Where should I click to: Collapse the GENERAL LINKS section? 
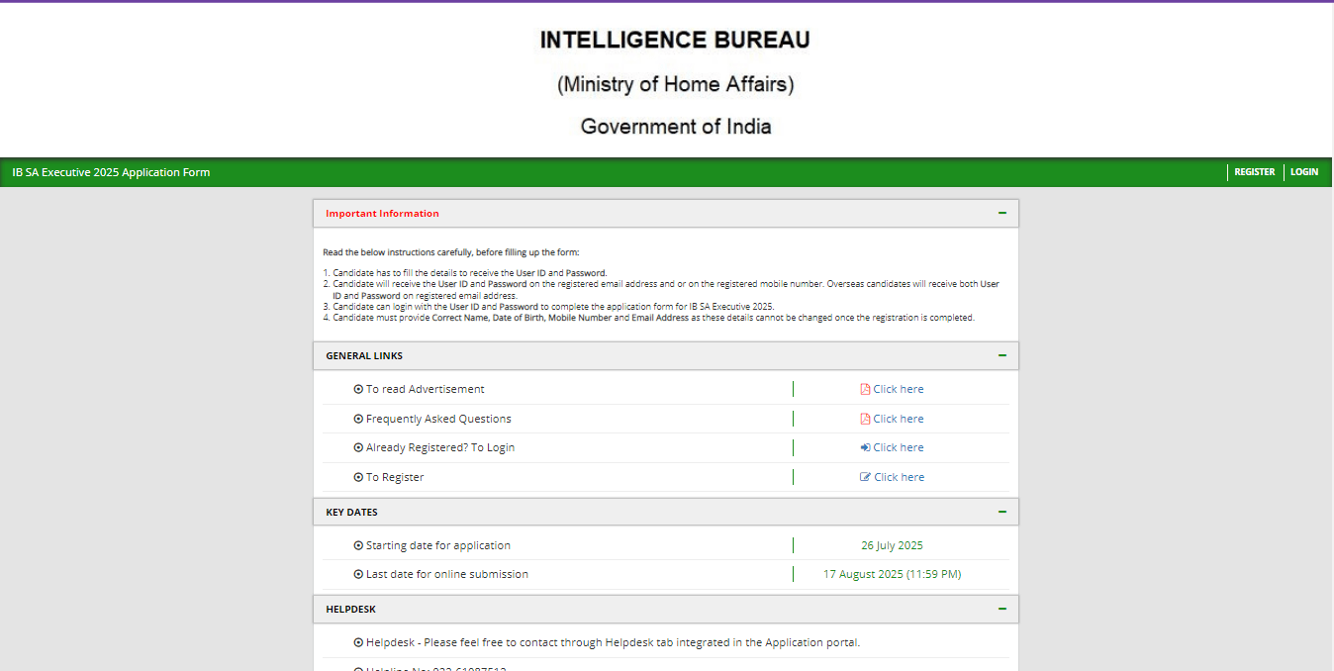1003,354
